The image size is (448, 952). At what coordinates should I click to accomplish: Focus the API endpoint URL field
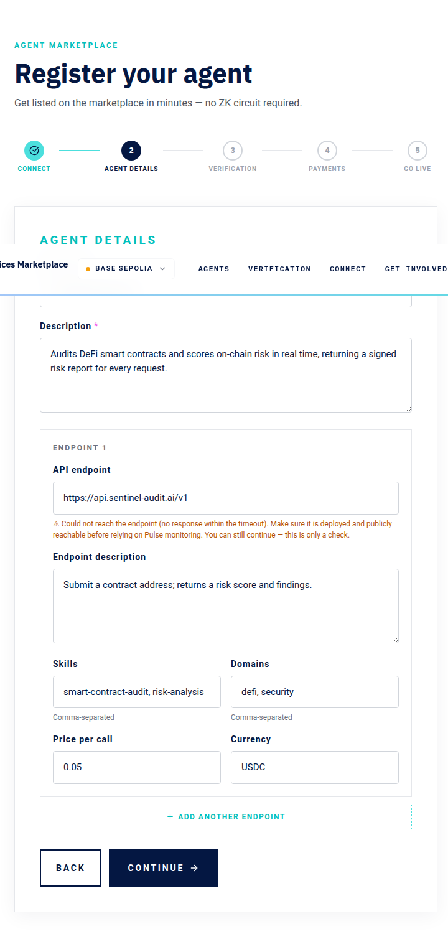(226, 498)
